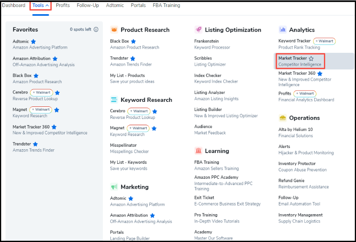Click the Operations section icon
This screenshot has height=242, width=356.
click(283, 118)
